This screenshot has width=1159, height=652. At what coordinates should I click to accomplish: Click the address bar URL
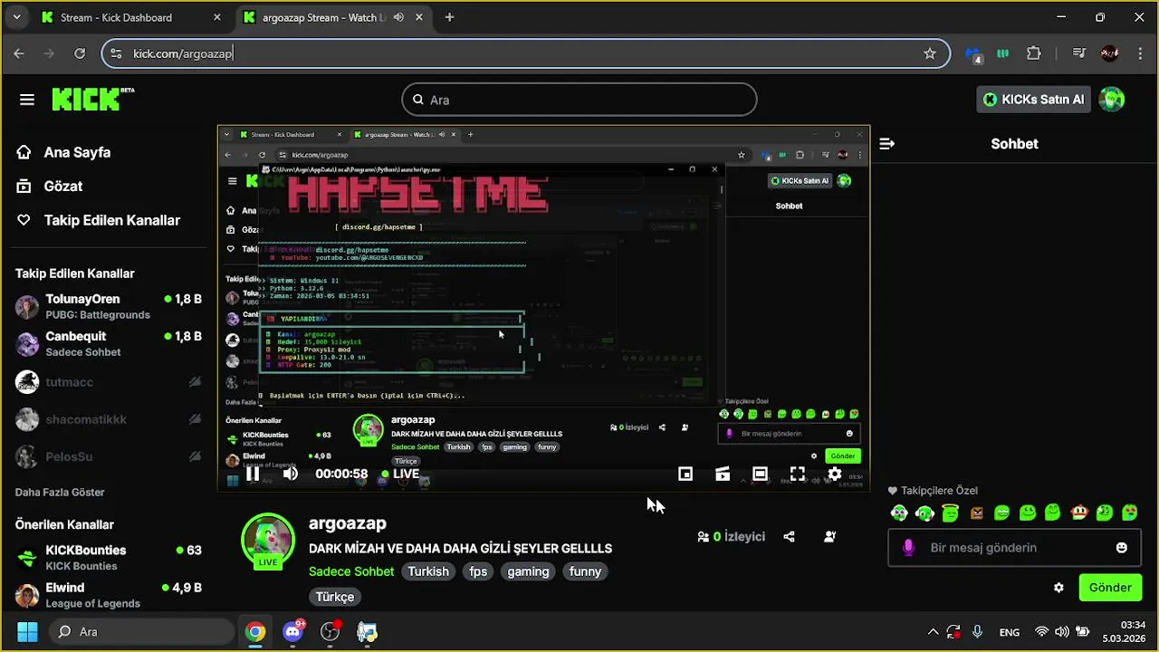(183, 53)
